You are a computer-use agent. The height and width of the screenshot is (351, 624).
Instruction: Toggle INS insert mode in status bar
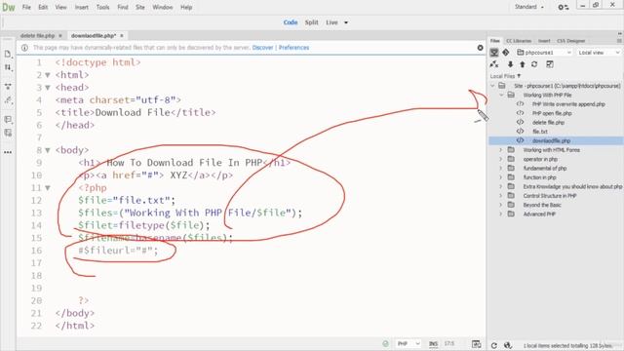point(433,343)
